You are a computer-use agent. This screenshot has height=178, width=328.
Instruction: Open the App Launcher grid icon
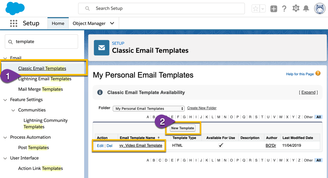(x=13, y=23)
